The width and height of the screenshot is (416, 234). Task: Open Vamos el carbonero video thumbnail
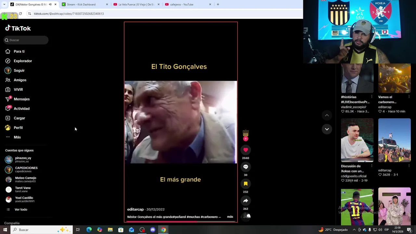coord(395,78)
